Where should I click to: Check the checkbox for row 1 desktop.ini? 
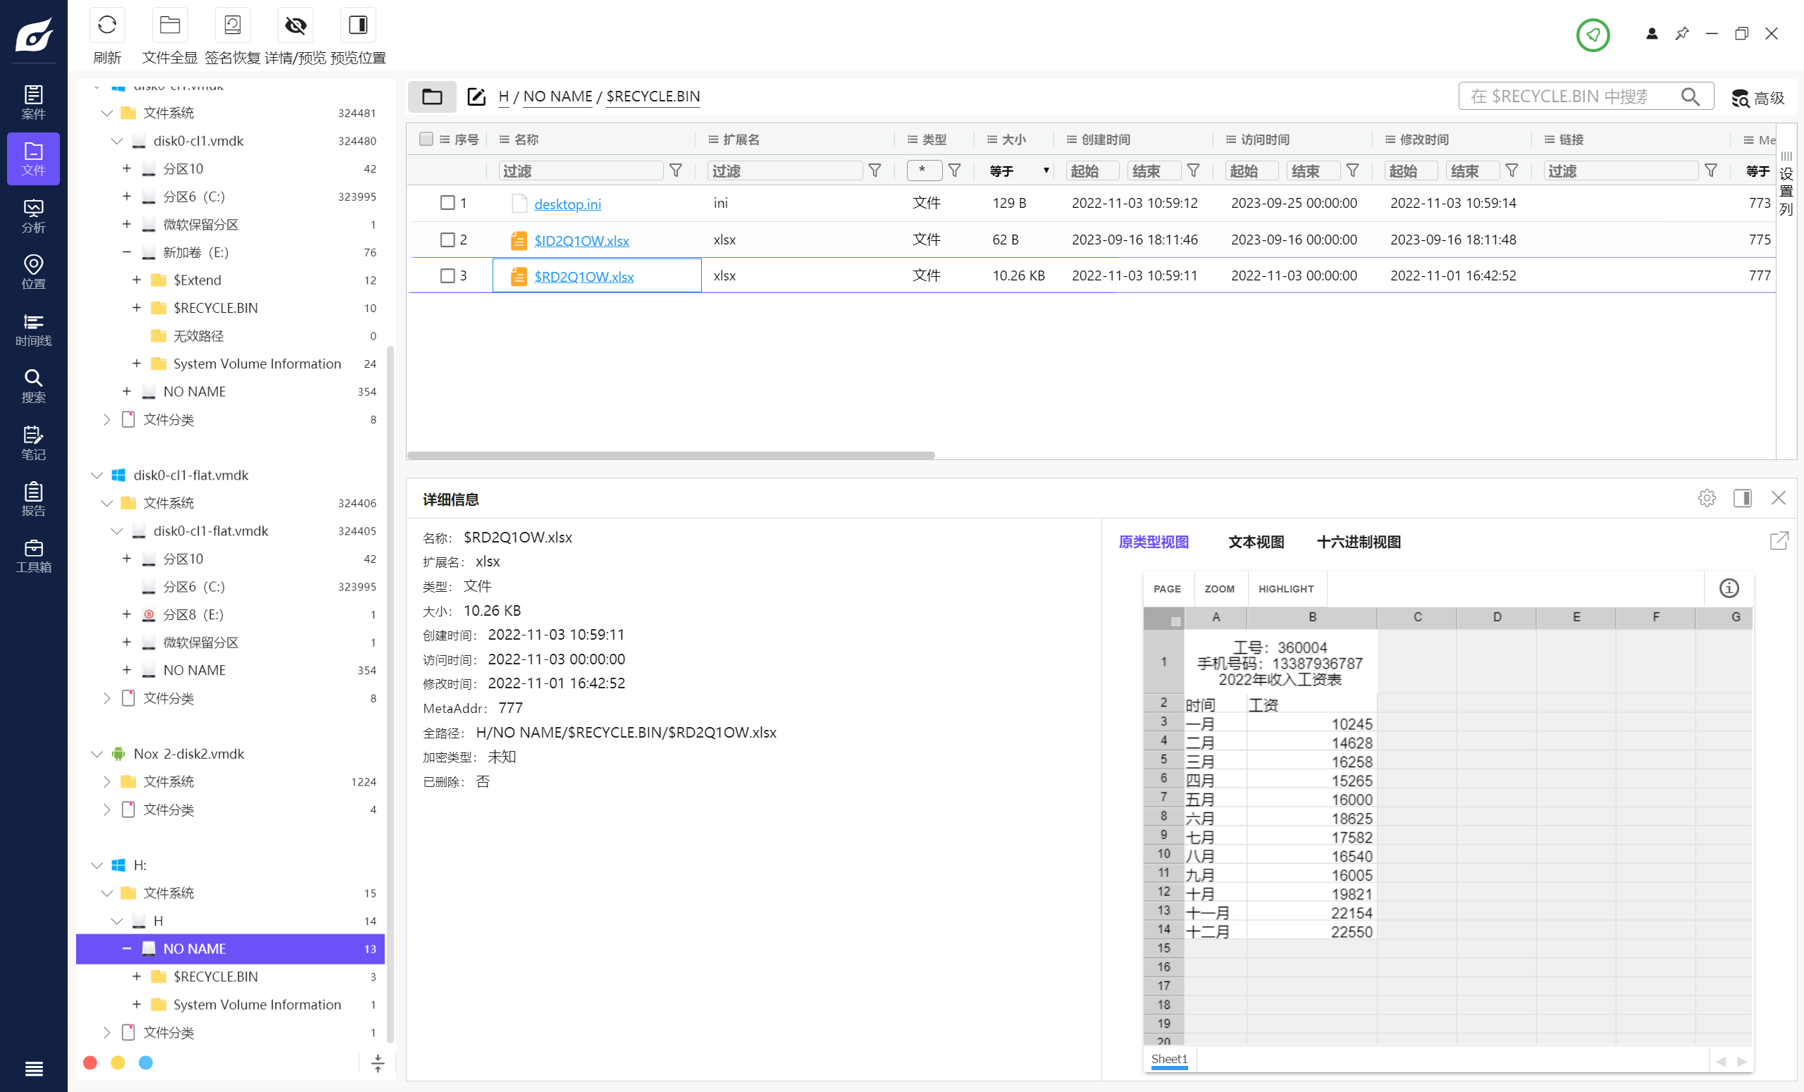point(447,203)
